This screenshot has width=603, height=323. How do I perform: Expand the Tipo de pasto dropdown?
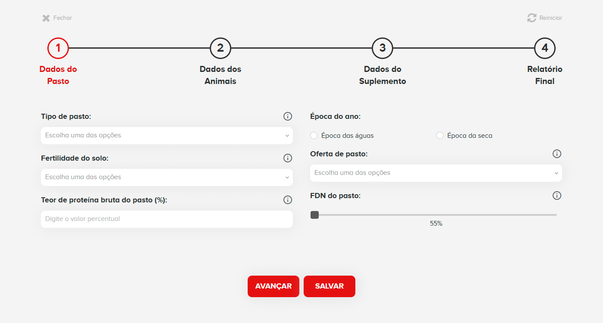tap(167, 135)
